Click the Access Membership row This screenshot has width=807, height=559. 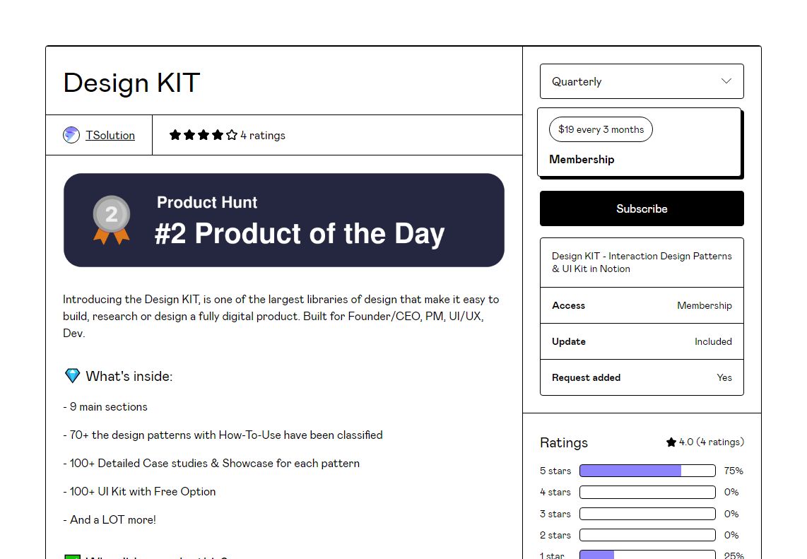coord(642,305)
